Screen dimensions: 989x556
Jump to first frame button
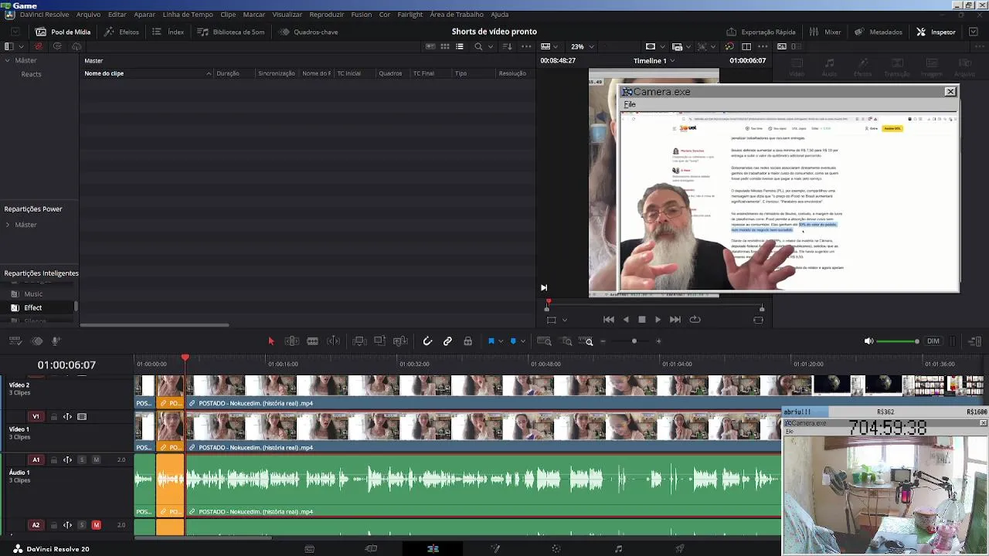tap(609, 319)
